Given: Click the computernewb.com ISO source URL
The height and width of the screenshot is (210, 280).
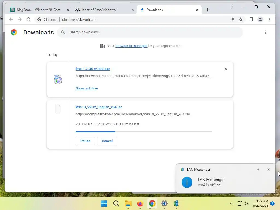Looking at the screenshot, I should pos(133,114).
